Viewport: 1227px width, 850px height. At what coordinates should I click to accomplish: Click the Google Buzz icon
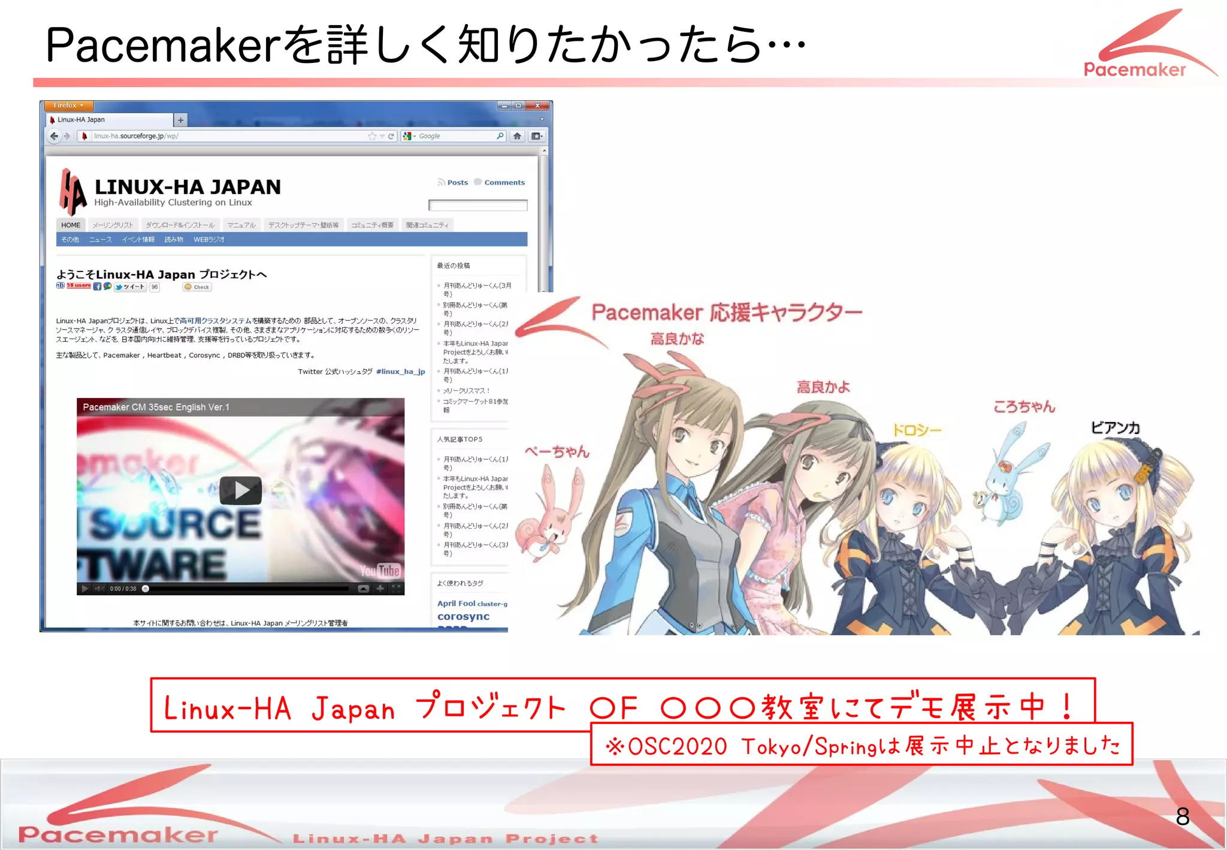click(107, 287)
